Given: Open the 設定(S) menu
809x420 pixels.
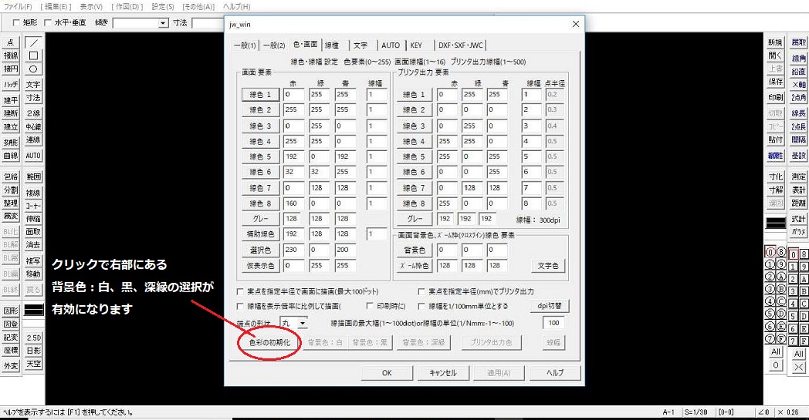Looking at the screenshot, I should [163, 6].
